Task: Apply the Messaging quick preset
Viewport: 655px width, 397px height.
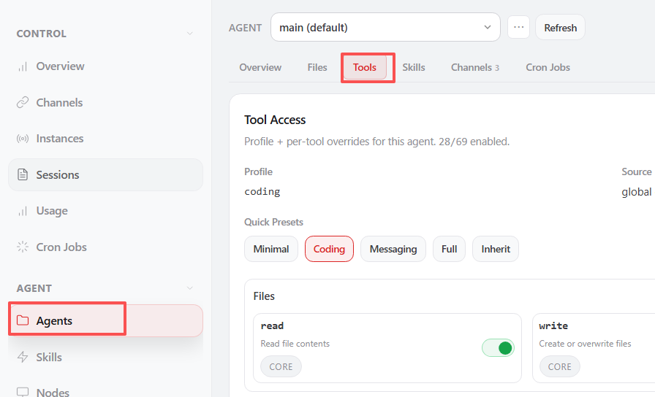Action: pos(393,249)
